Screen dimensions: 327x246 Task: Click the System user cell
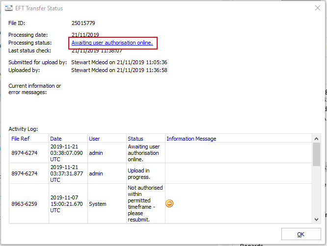click(97, 204)
